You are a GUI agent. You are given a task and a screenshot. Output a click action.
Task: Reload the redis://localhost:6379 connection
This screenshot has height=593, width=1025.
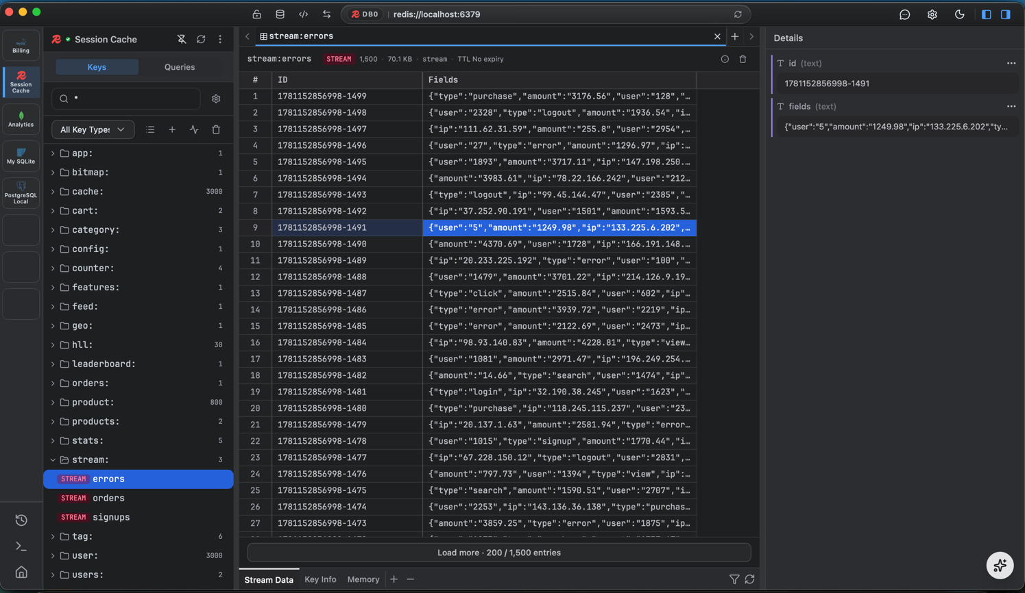[738, 14]
